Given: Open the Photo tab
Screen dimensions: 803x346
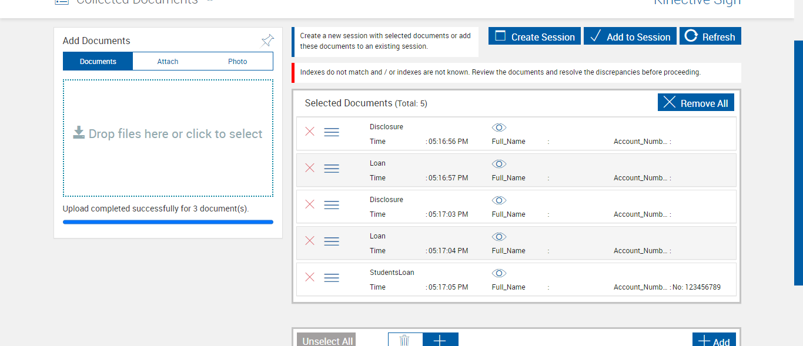Looking at the screenshot, I should 237,62.
